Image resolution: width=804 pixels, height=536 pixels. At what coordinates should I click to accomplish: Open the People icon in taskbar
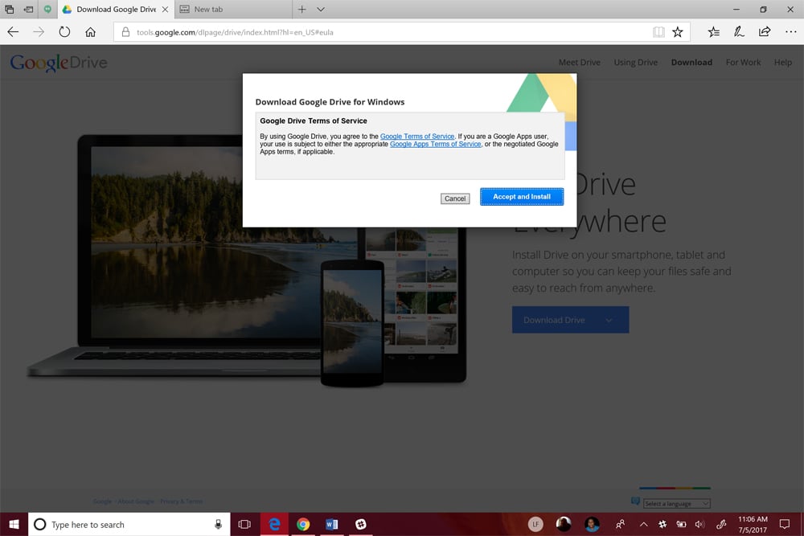coord(620,524)
